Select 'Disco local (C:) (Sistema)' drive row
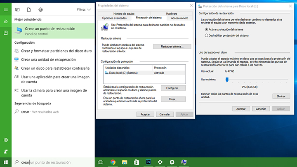The image size is (297, 167). (x=144, y=73)
